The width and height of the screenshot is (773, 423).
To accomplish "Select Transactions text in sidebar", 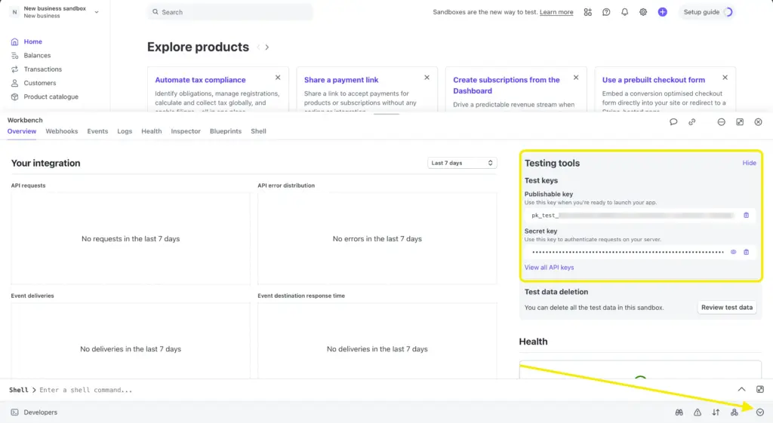I will [43, 69].
